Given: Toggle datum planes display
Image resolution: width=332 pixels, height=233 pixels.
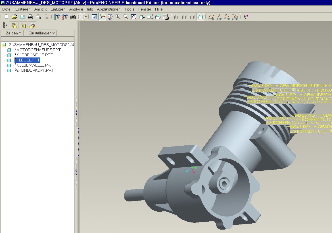Looking at the screenshot, I should [x=211, y=17].
